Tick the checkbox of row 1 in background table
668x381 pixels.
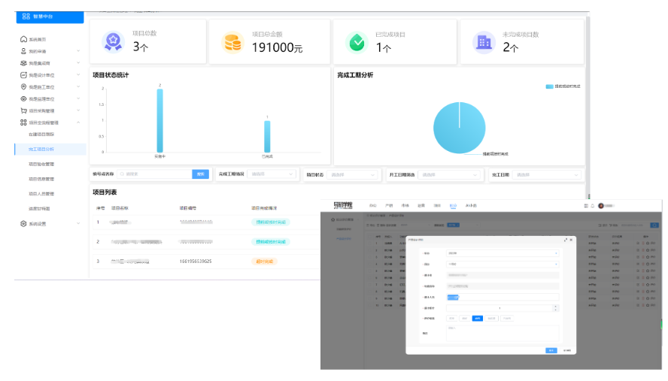click(369, 243)
